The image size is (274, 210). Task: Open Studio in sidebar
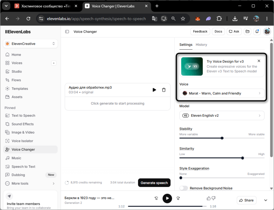coord(30,71)
